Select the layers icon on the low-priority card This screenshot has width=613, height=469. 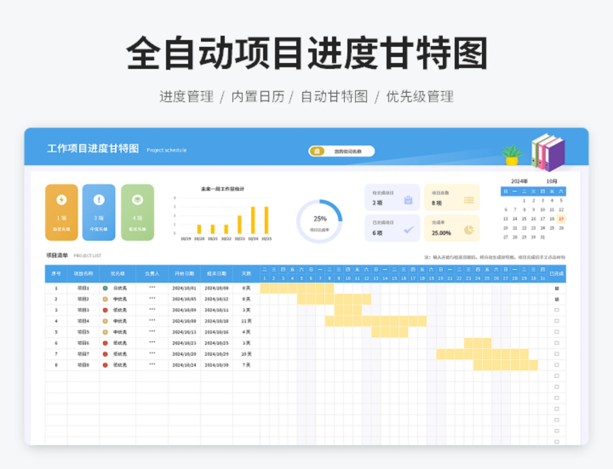click(137, 200)
